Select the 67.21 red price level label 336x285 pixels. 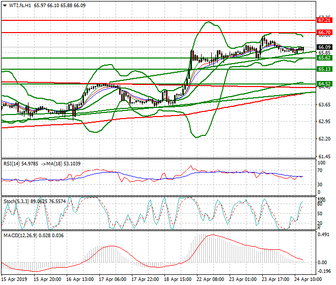(324, 20)
